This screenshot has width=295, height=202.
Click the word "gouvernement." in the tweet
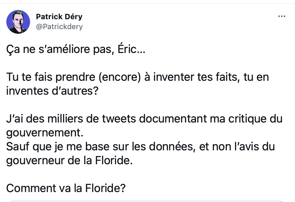(x=45, y=133)
